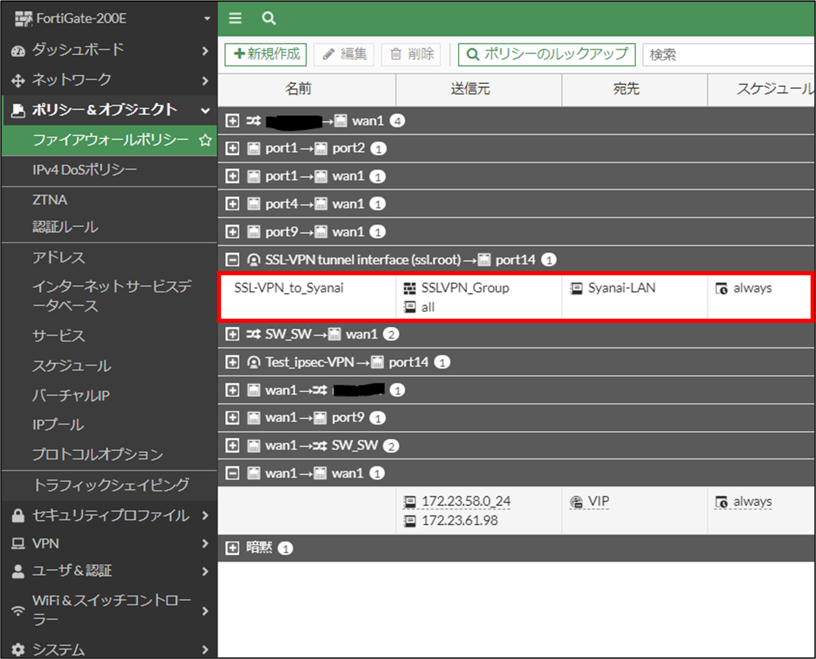The height and width of the screenshot is (659, 816).
Task: Expand the port1→wan1 policy group
Action: pyautogui.click(x=232, y=176)
